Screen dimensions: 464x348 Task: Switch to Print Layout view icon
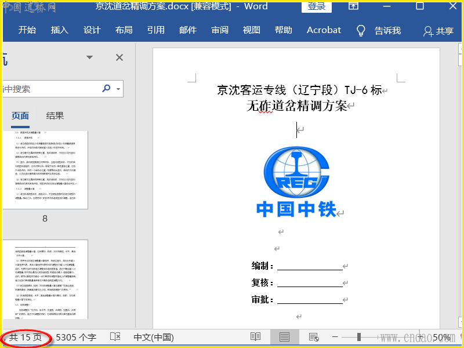[284, 337]
